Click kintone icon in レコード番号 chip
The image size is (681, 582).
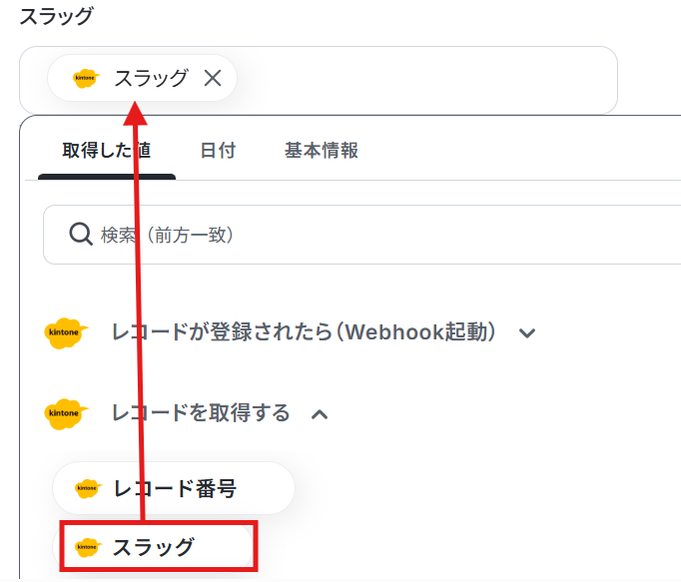[x=88, y=488]
